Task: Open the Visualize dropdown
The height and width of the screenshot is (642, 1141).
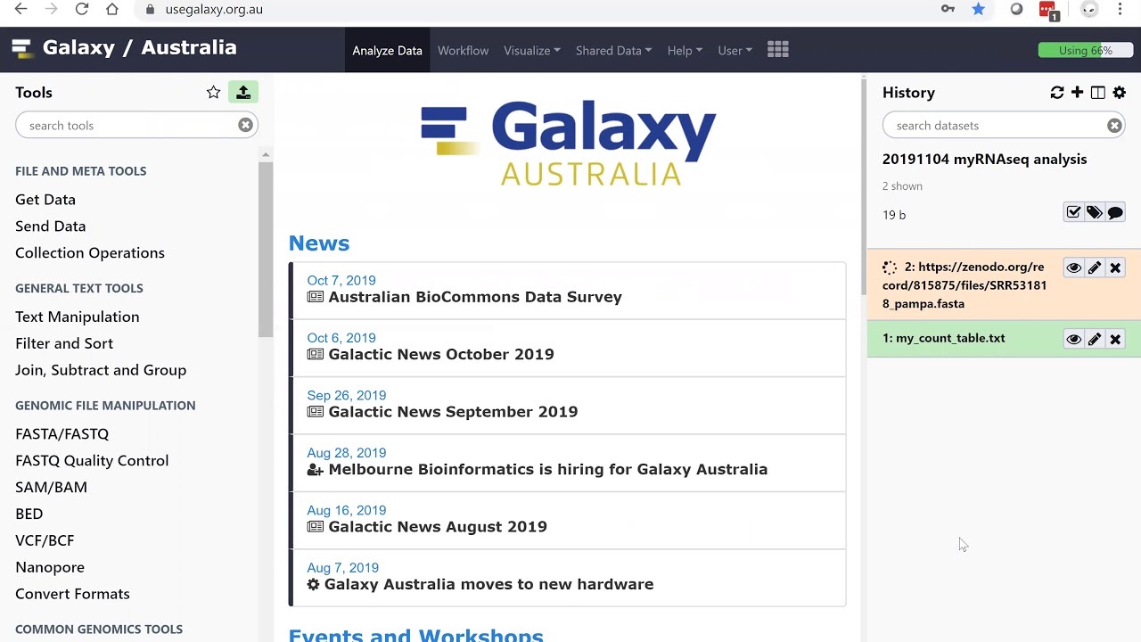Action: (x=532, y=51)
